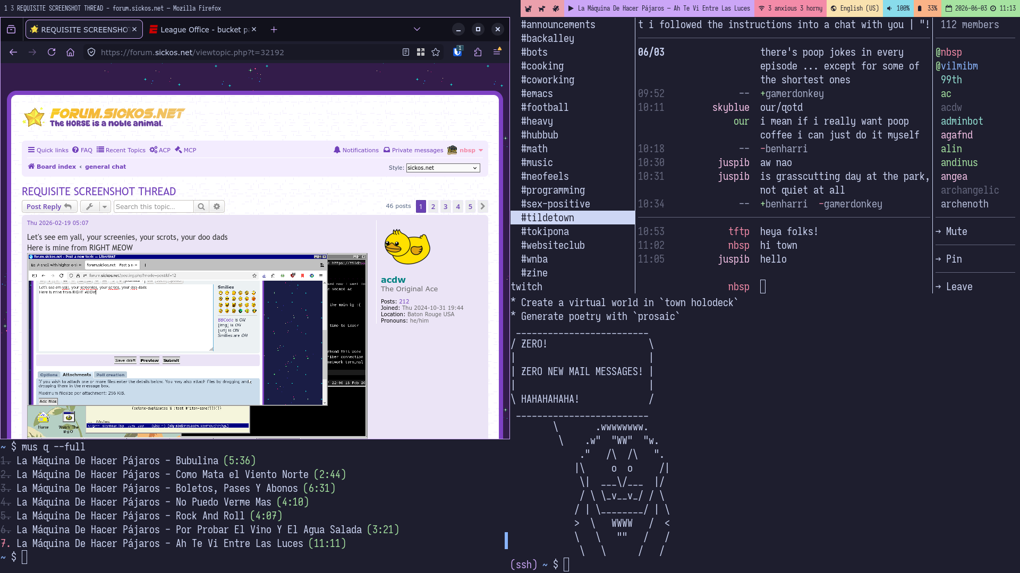This screenshot has width=1020, height=573.
Task: Toggle reader view in address bar
Action: [x=406, y=52]
